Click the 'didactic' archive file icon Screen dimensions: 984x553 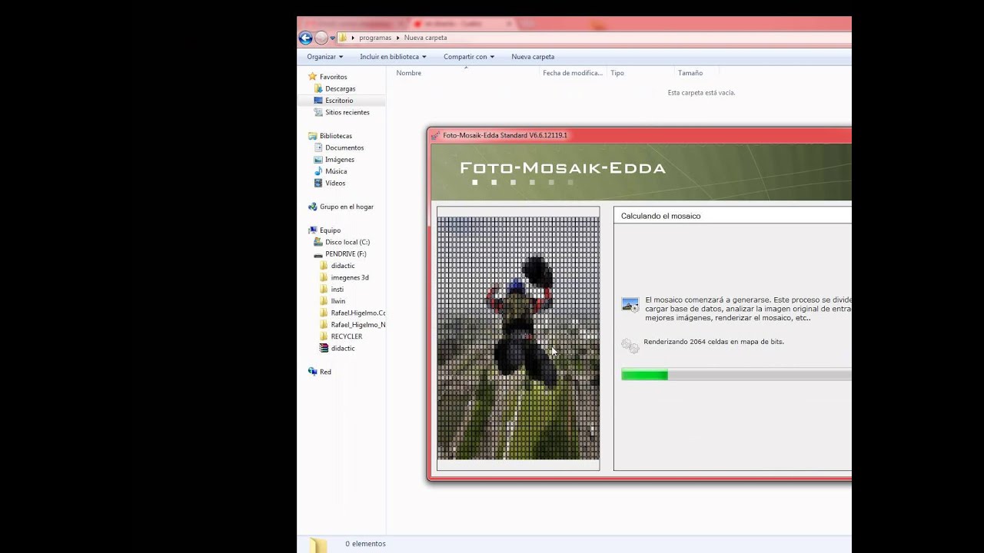click(x=324, y=348)
